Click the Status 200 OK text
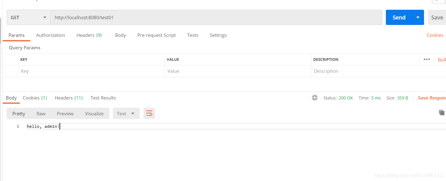446x181 pixels. coord(338,98)
